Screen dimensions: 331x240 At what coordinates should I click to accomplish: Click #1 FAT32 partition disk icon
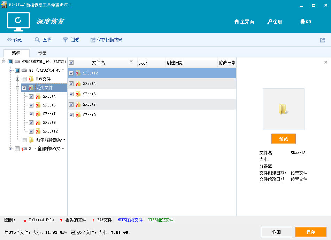pos(24,70)
